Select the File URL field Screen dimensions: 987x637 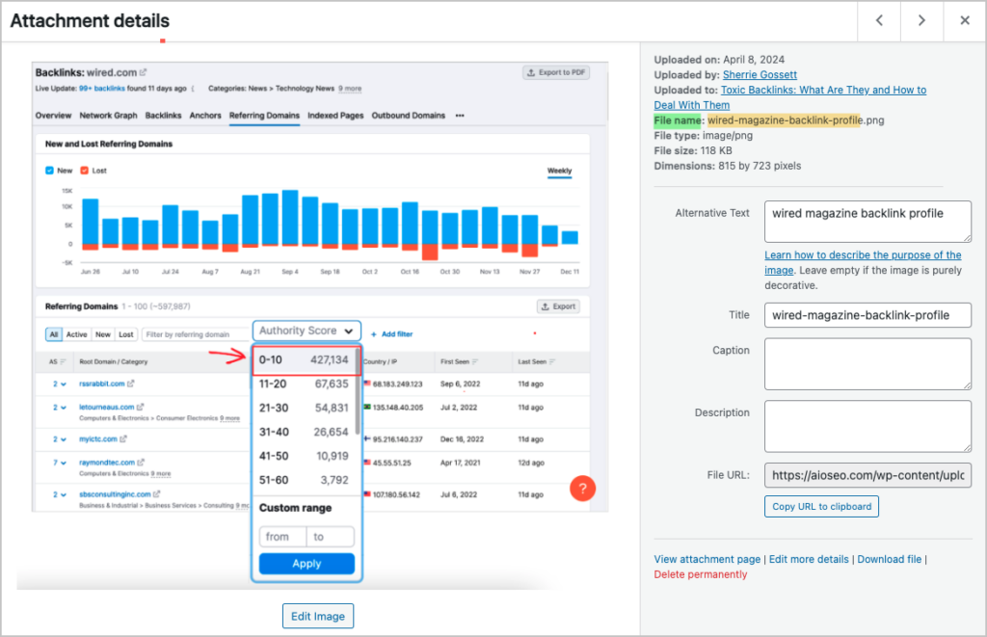[x=867, y=475]
